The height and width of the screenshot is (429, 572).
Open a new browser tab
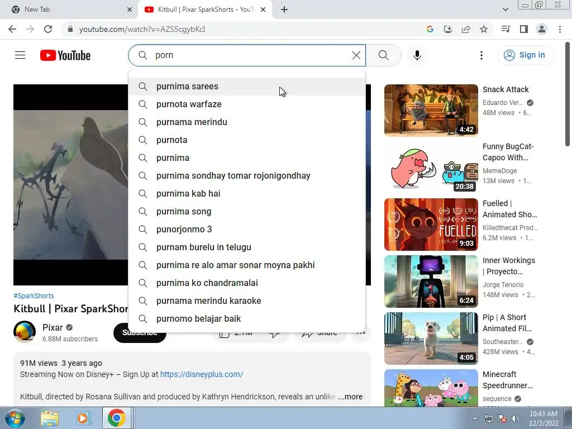(x=284, y=9)
